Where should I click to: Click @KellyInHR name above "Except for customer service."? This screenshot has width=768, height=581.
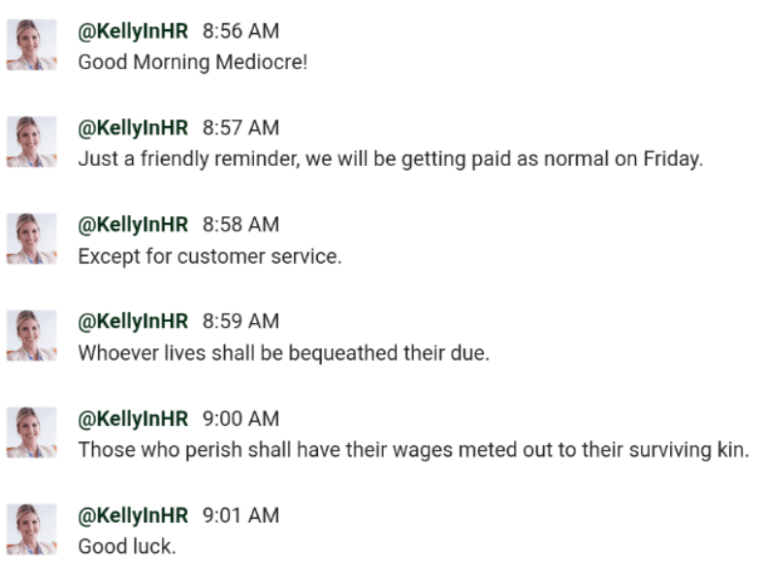coord(133,225)
